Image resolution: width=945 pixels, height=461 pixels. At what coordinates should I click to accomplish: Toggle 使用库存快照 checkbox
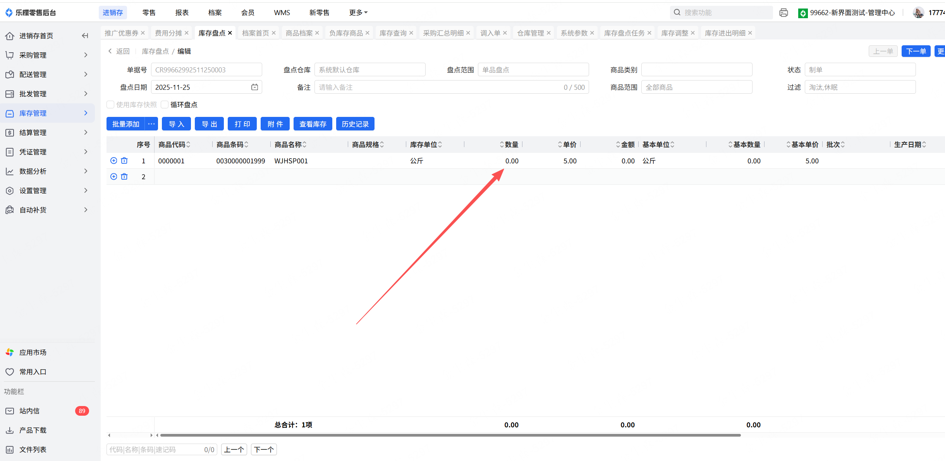(x=111, y=105)
